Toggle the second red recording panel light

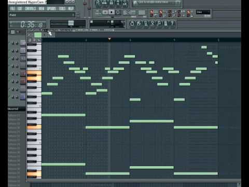point(161,12)
